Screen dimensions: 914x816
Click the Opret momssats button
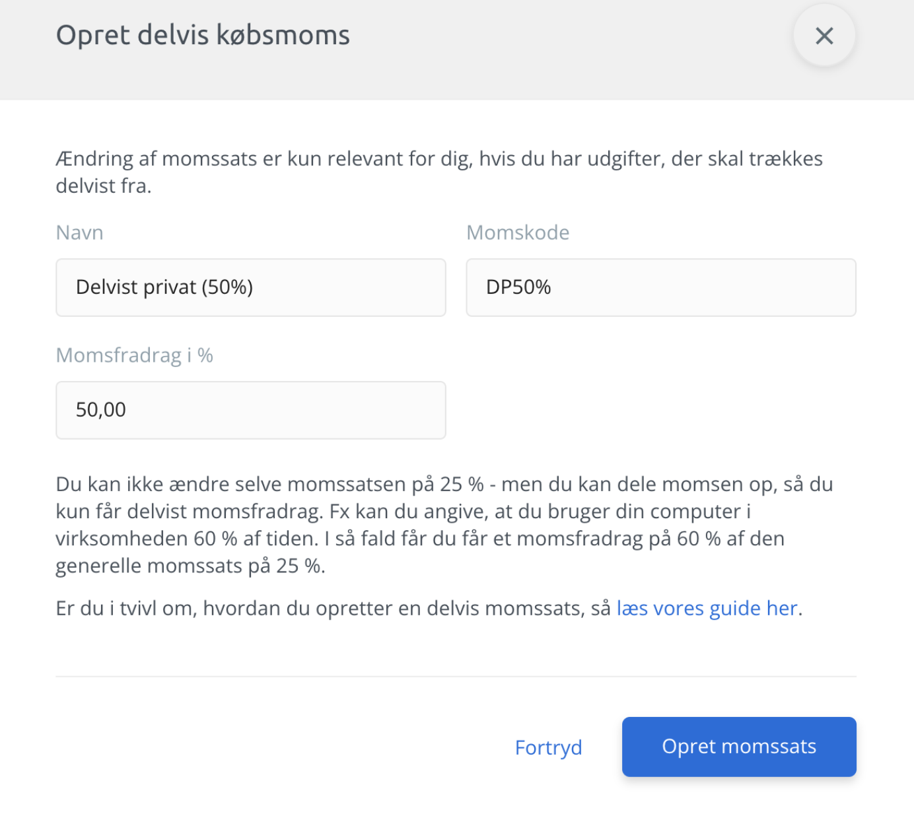[739, 747]
